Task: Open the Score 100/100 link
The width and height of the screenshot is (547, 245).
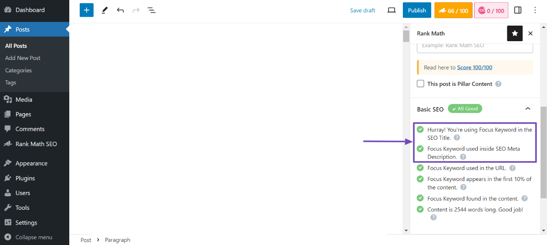Action: click(x=475, y=68)
